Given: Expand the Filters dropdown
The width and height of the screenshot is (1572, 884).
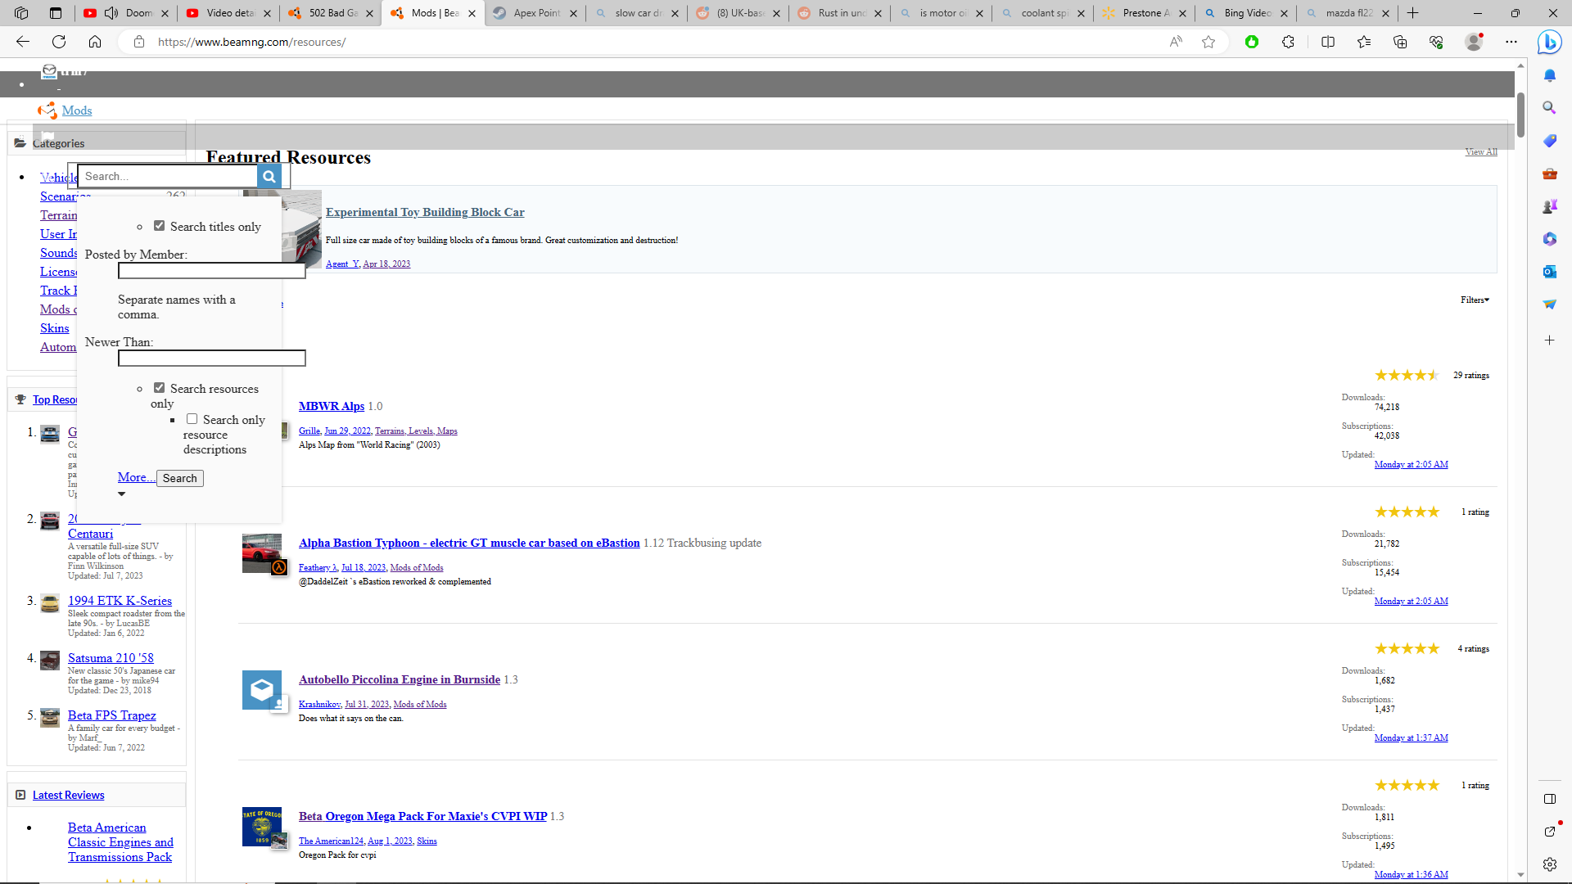Looking at the screenshot, I should coord(1475,300).
